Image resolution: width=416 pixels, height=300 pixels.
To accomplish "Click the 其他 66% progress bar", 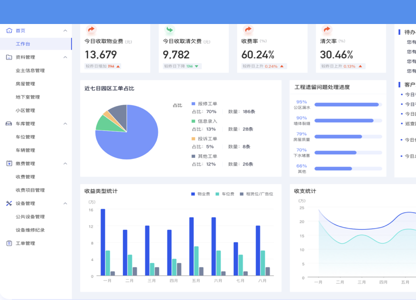I will coord(348,168).
